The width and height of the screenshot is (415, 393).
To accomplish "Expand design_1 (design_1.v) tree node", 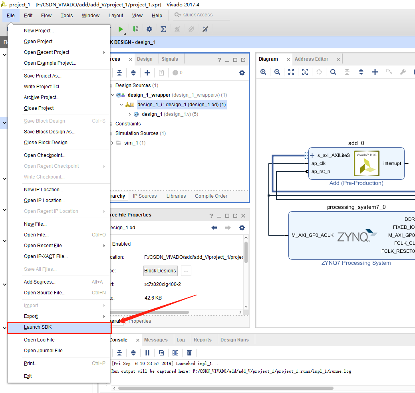I will tap(130, 114).
